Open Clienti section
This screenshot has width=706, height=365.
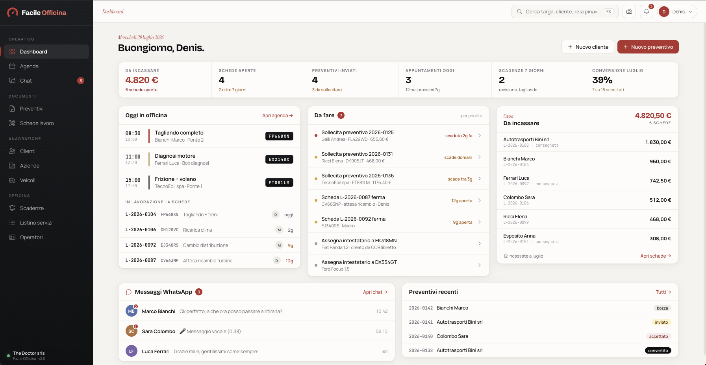tap(46, 151)
